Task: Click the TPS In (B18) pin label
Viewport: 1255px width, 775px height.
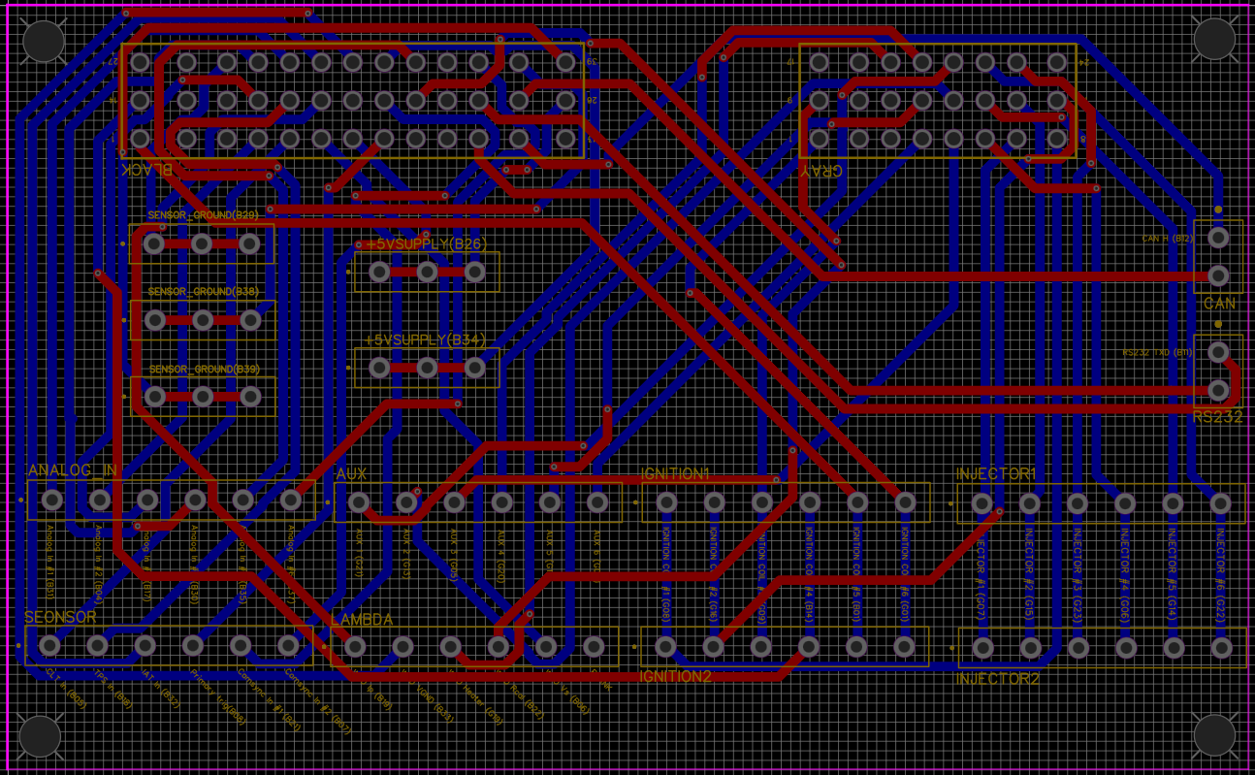Action: tap(113, 687)
